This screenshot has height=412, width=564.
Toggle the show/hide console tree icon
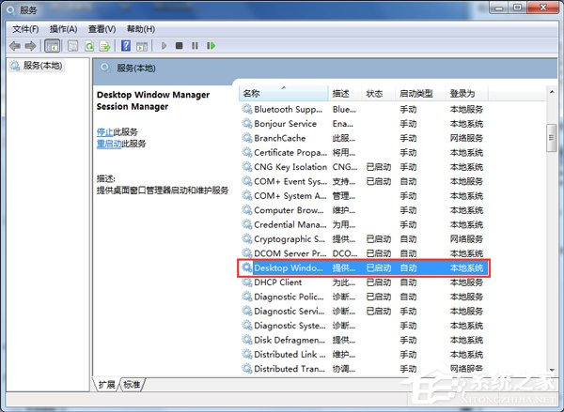[52, 46]
